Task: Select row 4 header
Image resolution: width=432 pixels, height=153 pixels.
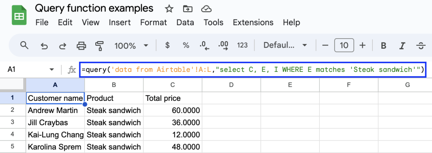Action: tap(13, 135)
